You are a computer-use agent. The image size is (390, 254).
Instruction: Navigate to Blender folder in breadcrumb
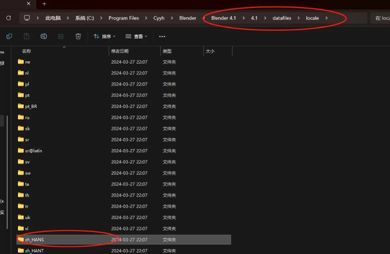[x=188, y=18]
